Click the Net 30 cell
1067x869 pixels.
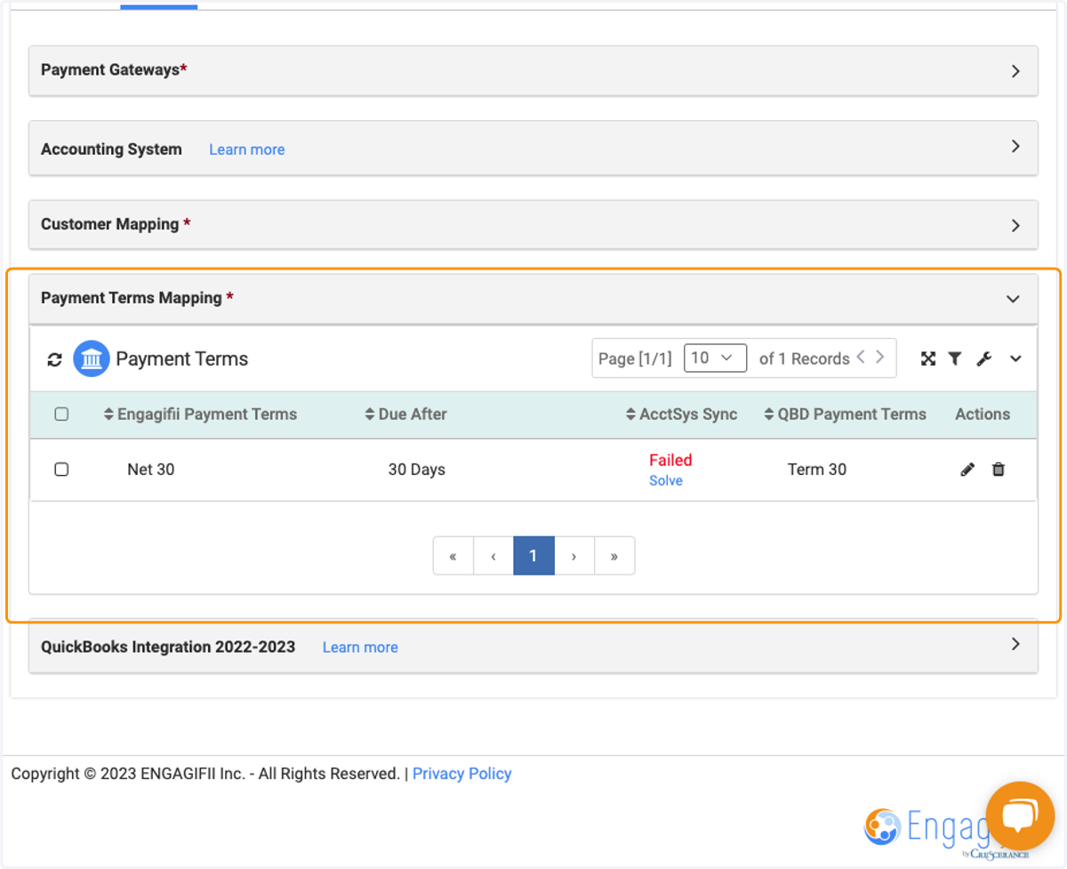coord(151,470)
